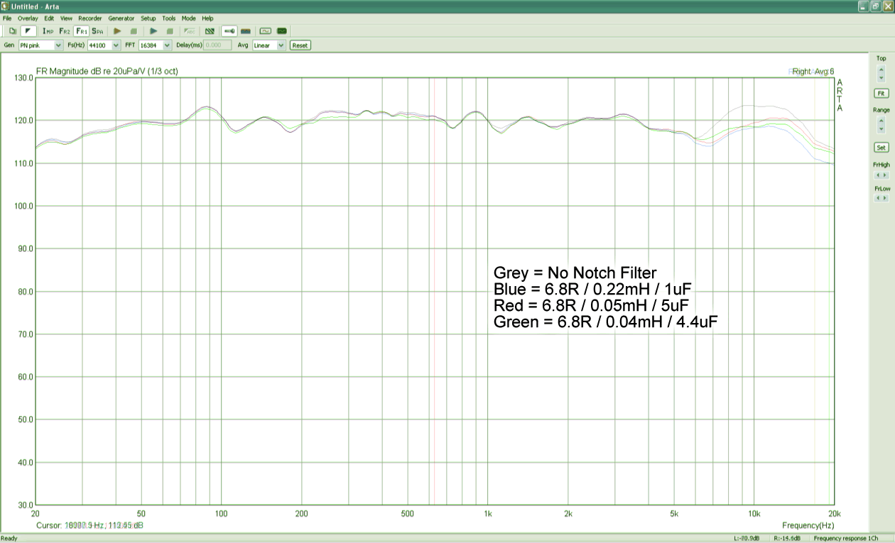Click the Ready status text
This screenshot has width=895, height=543.
9,538
